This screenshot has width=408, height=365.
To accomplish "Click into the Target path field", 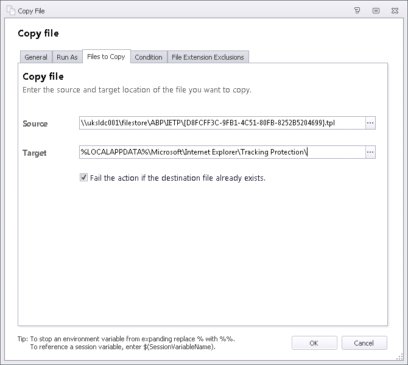I will click(222, 152).
